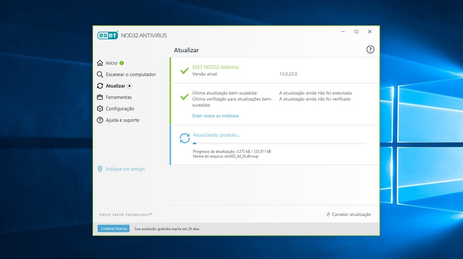Open the Configuração section
463x259 pixels.
[120, 108]
